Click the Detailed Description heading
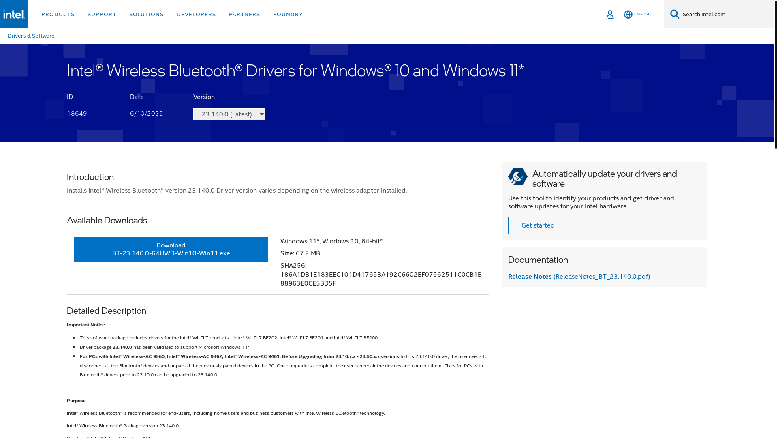 [x=107, y=311]
